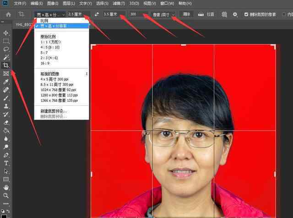Image resolution: width=293 pixels, height=218 pixels.
Task: Select the Dodge tool
Action: pos(6,147)
